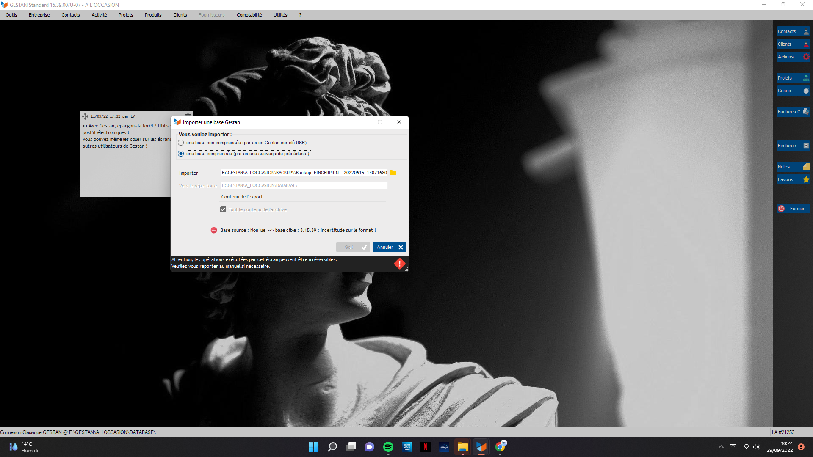
Task: Select the 'une base non compressée' option
Action: point(181,143)
